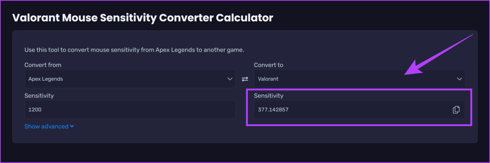490x163 pixels.
Task: Open the Show advanced link text
Action: (47, 126)
